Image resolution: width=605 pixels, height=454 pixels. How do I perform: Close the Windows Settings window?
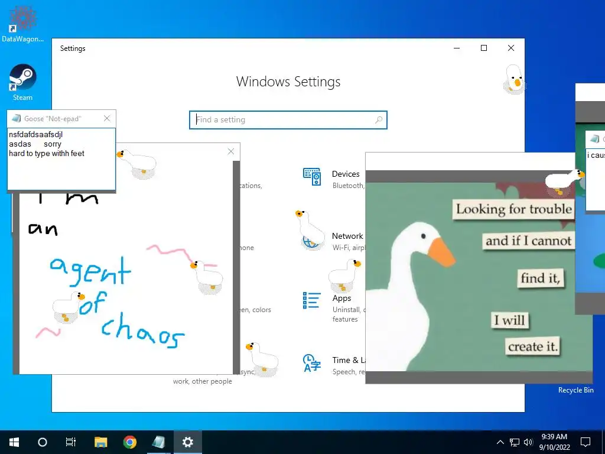point(511,48)
